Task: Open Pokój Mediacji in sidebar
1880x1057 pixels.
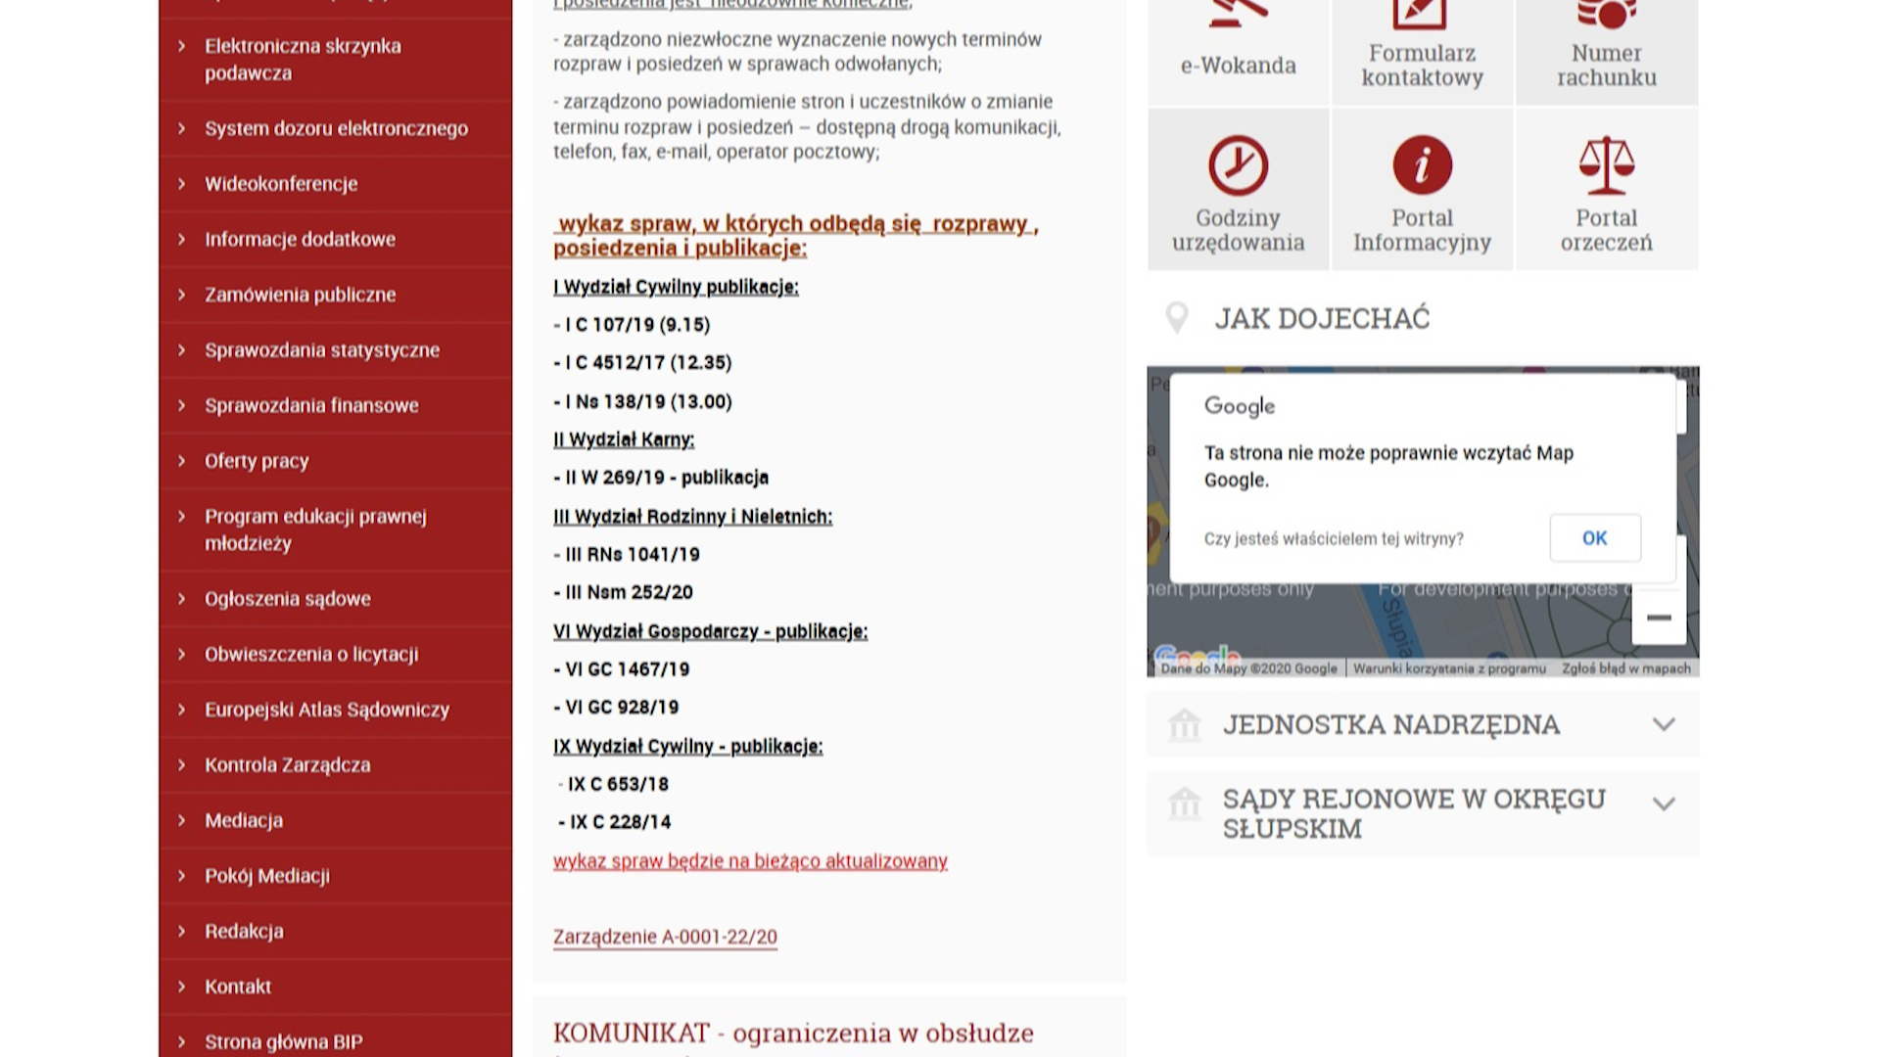Action: [335, 876]
